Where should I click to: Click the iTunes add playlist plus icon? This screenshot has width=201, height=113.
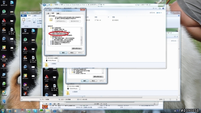tap(46, 104)
